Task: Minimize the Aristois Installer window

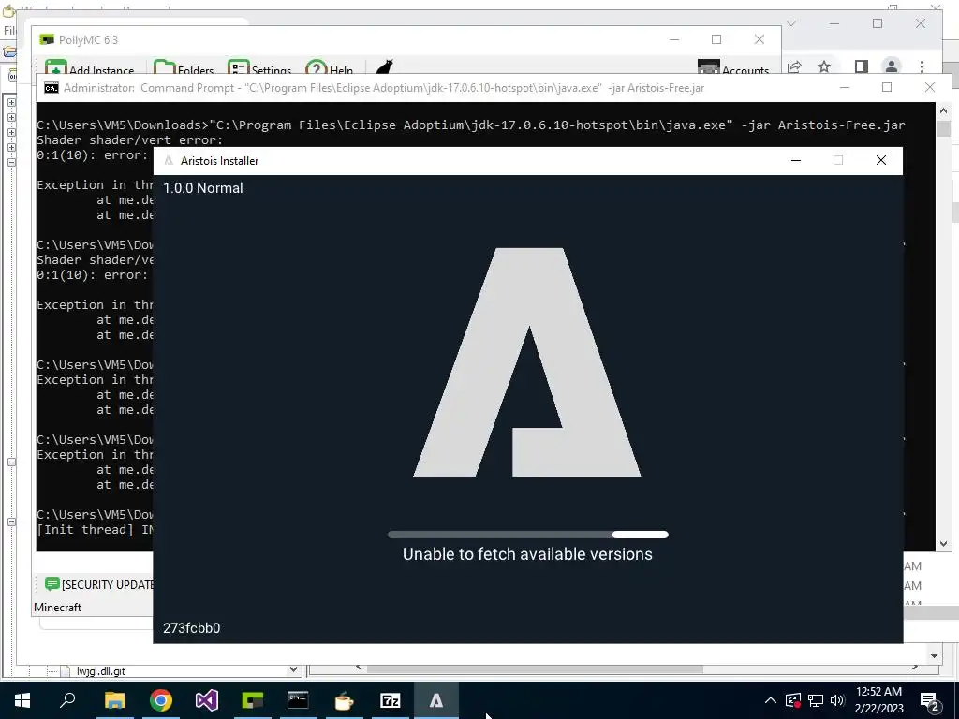Action: click(796, 160)
